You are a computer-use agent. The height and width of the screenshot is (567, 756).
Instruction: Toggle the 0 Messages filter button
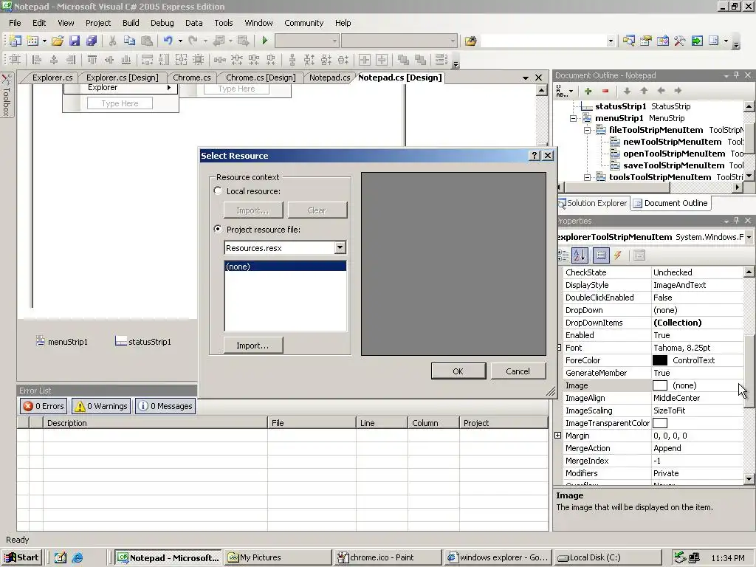(x=165, y=406)
